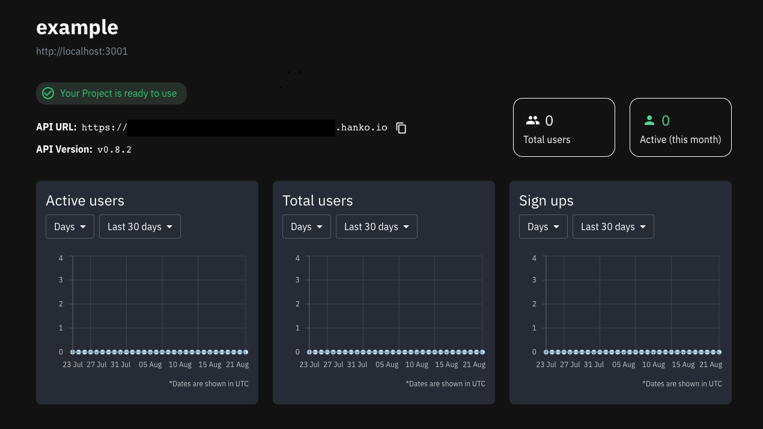Click the 23 Jul label in Total users chart
The image size is (763, 429).
coord(309,365)
